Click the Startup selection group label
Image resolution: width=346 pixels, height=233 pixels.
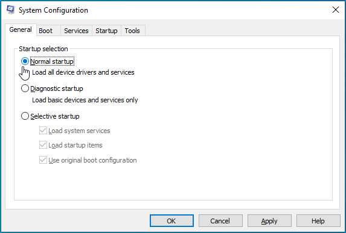[43, 49]
